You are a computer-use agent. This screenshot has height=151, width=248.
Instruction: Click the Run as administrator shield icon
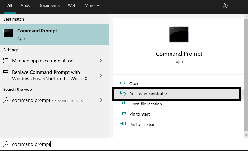[x=123, y=94]
